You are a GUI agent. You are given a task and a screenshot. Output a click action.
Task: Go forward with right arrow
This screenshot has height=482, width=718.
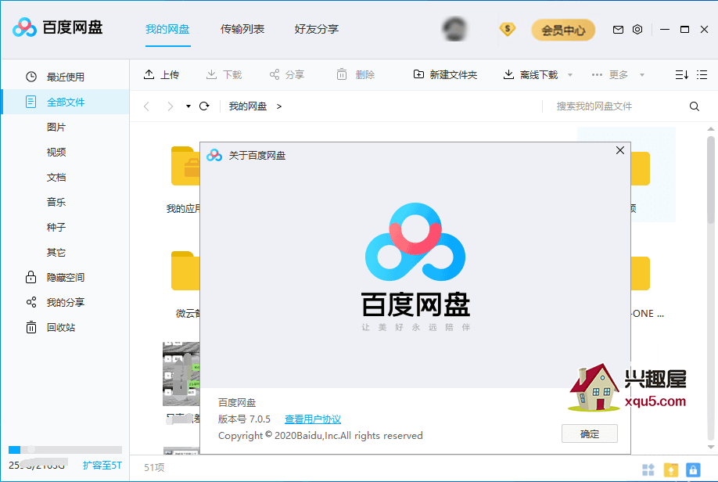[171, 106]
